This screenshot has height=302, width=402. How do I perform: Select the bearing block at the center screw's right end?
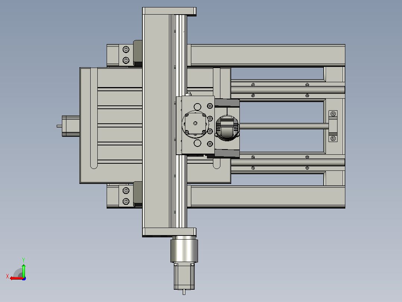pyautogui.click(x=333, y=126)
